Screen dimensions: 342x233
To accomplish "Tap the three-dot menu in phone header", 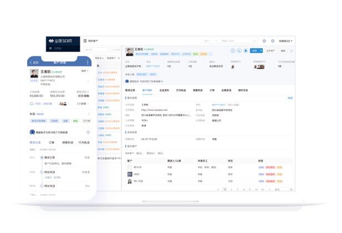I will point(88,63).
